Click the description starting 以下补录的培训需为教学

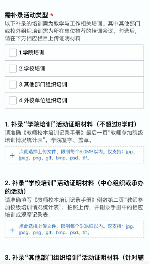point(73,31)
